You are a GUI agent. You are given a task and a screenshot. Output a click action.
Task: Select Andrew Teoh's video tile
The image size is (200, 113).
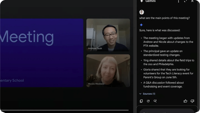(x=108, y=35)
